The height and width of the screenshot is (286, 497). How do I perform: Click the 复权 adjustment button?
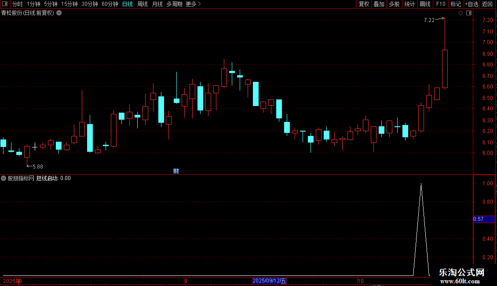coord(364,4)
